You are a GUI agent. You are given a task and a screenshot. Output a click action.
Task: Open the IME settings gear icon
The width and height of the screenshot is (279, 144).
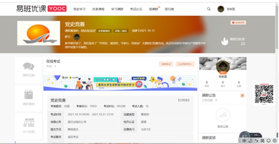click(x=274, y=141)
